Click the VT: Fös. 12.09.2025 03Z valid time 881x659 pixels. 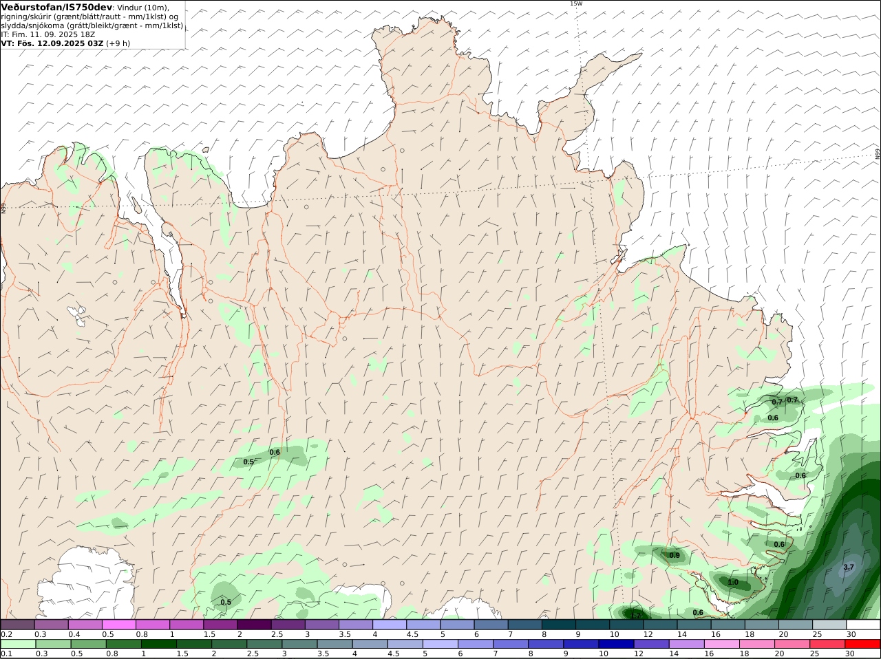coord(52,43)
